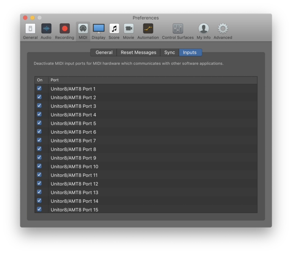Open Score preferences pane
This screenshot has height=254, width=292.
pyautogui.click(x=114, y=31)
